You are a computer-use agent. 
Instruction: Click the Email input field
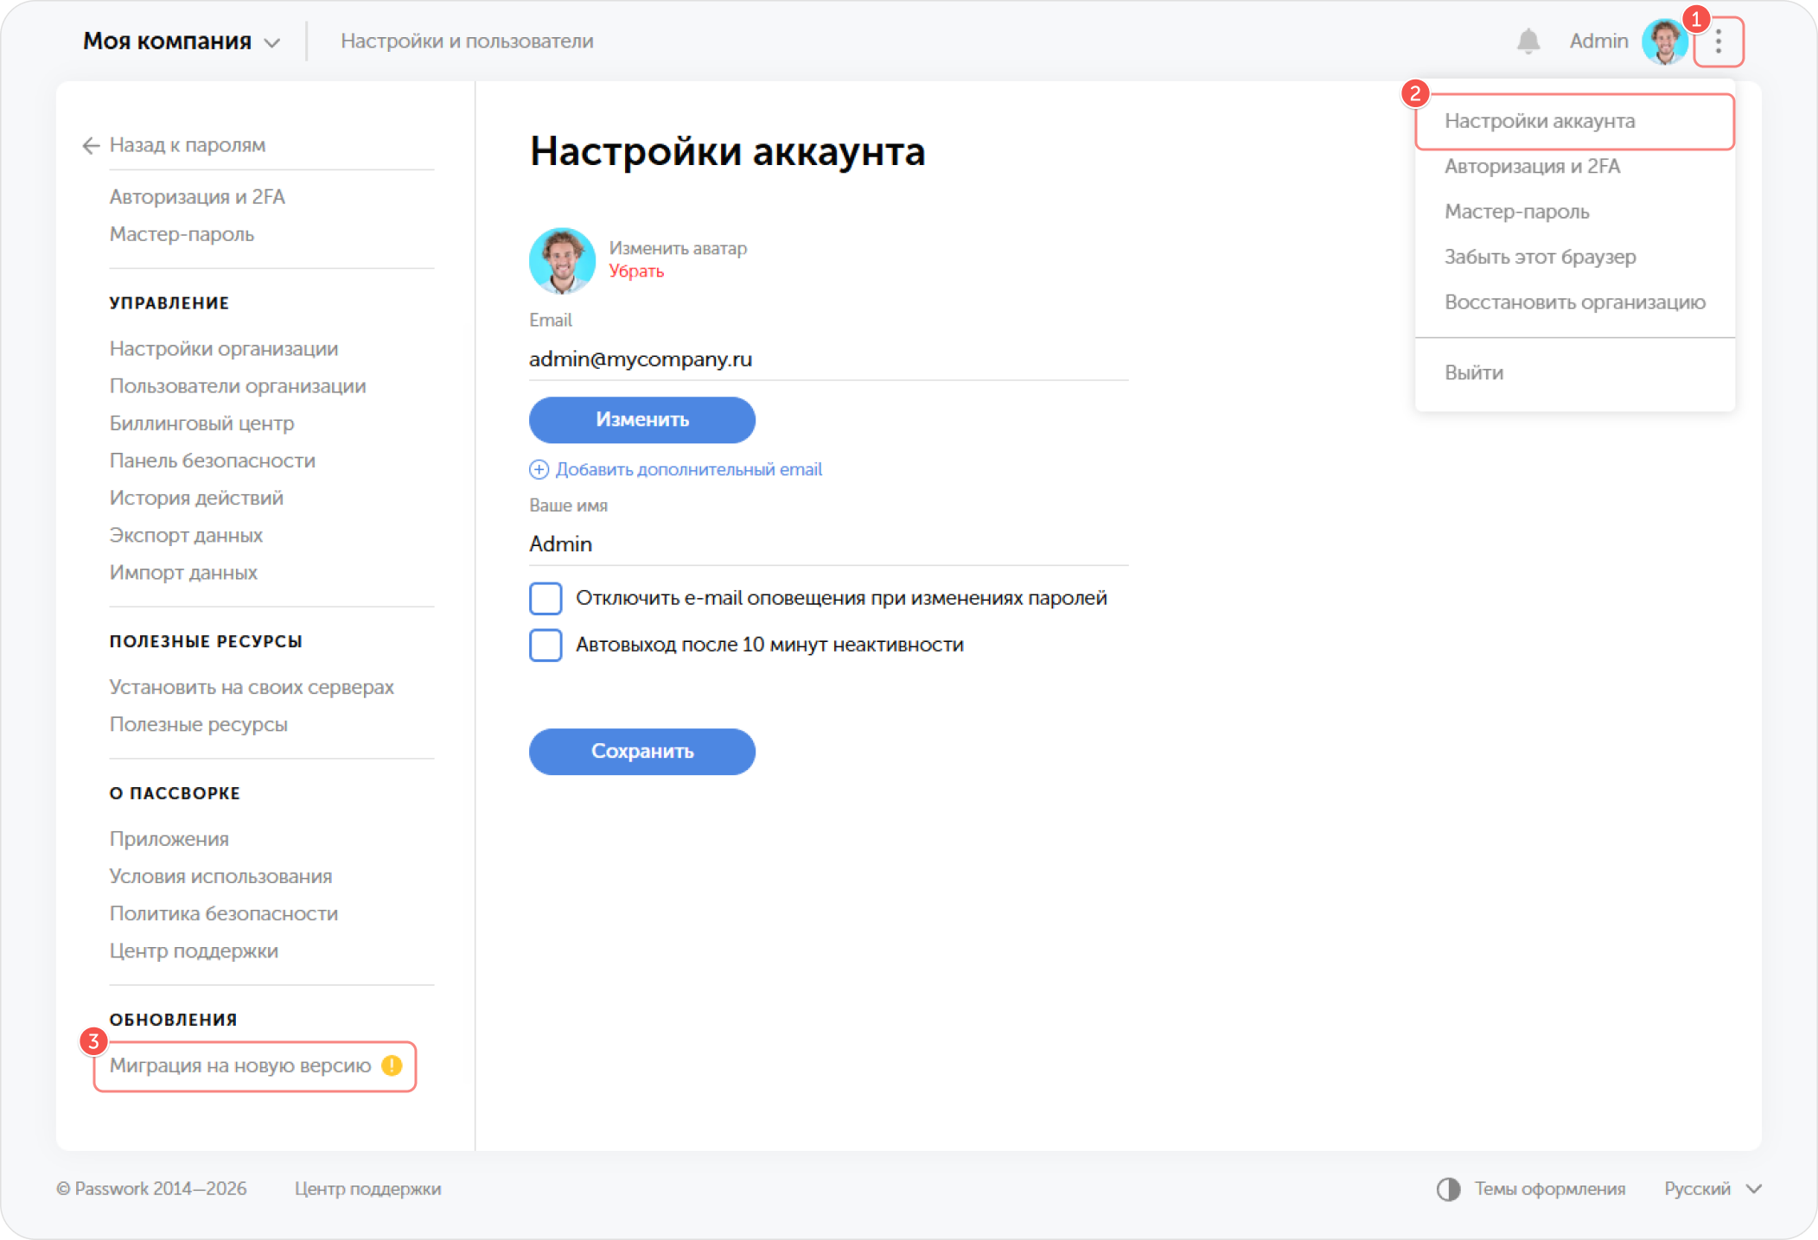[x=828, y=359]
